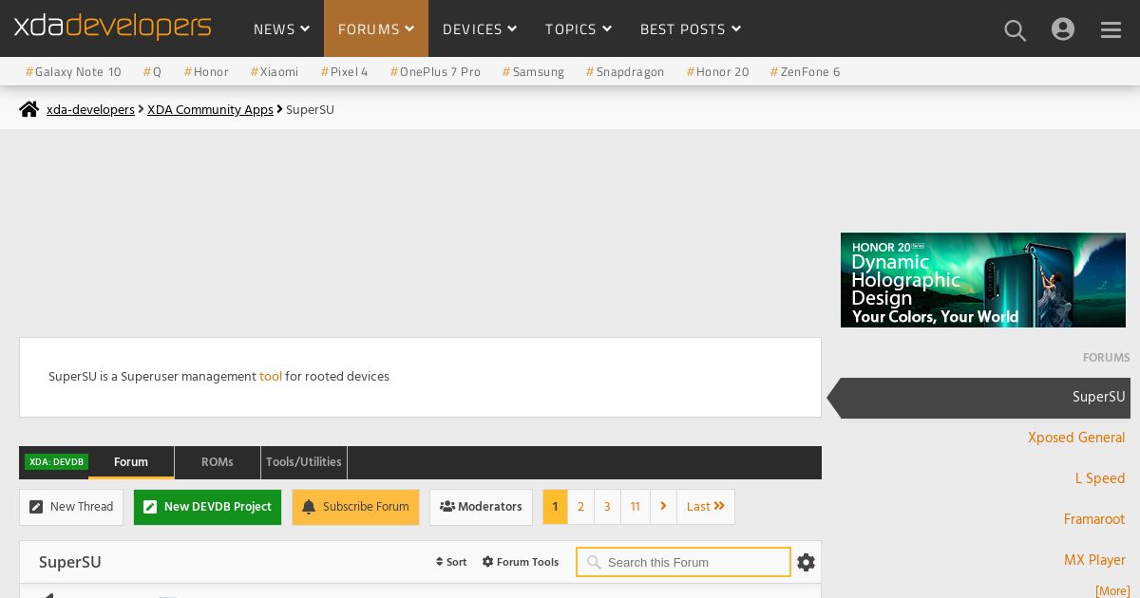The height and width of the screenshot is (598, 1140).
Task: Open the #ZenFone 6 tag
Action: [x=805, y=72]
